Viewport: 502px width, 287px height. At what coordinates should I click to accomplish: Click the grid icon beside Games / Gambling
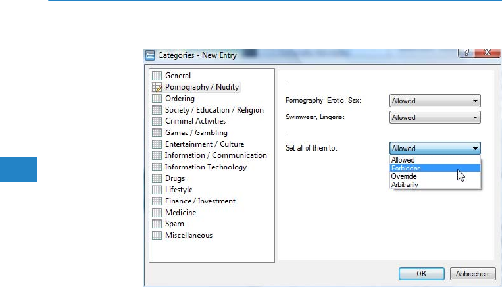157,132
